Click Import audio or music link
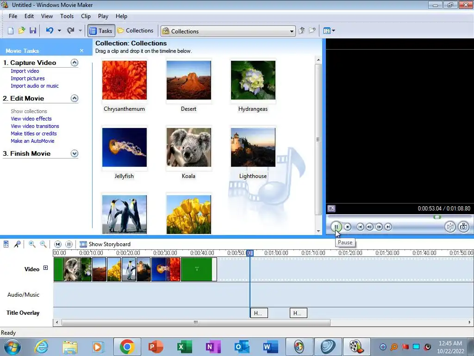This screenshot has width=474, height=356. click(35, 86)
